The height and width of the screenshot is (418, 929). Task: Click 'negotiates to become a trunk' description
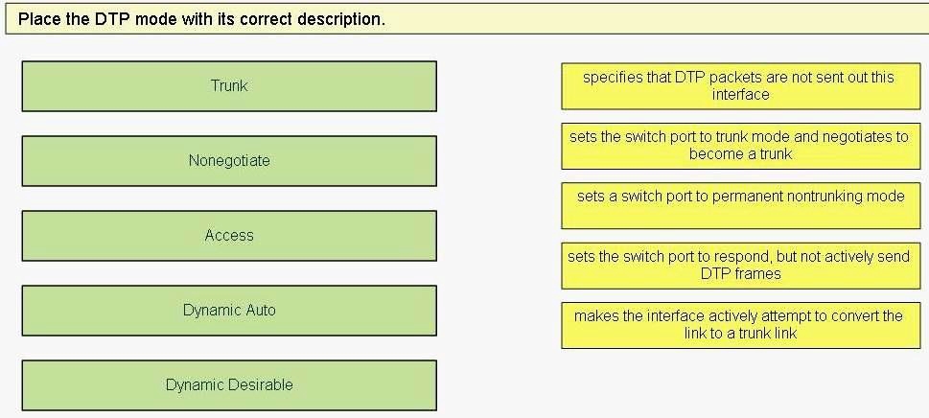click(740, 146)
